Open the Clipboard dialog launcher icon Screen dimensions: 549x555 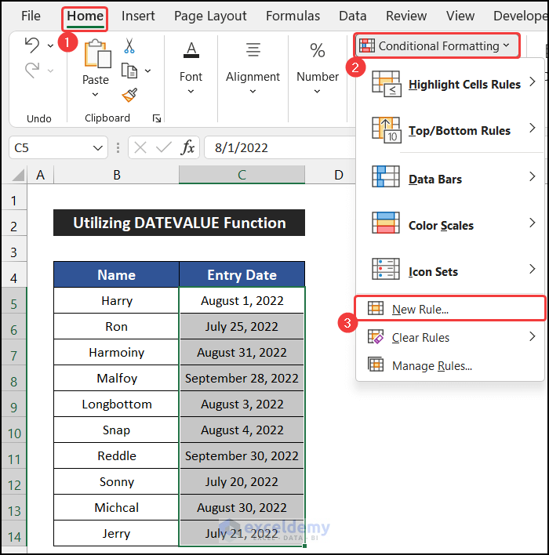tap(157, 118)
